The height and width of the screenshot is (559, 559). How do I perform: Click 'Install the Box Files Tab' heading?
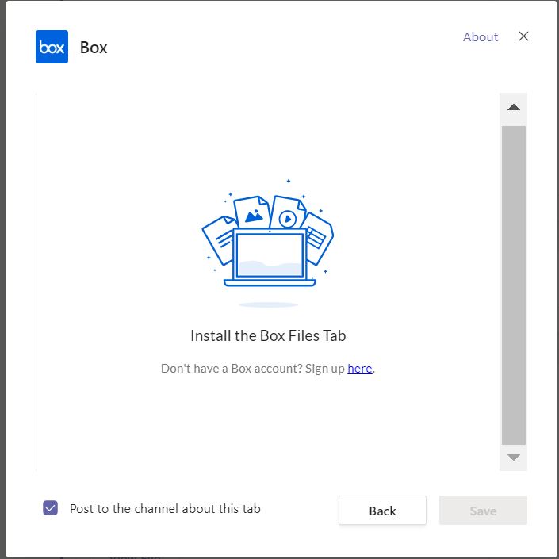pyautogui.click(x=268, y=335)
